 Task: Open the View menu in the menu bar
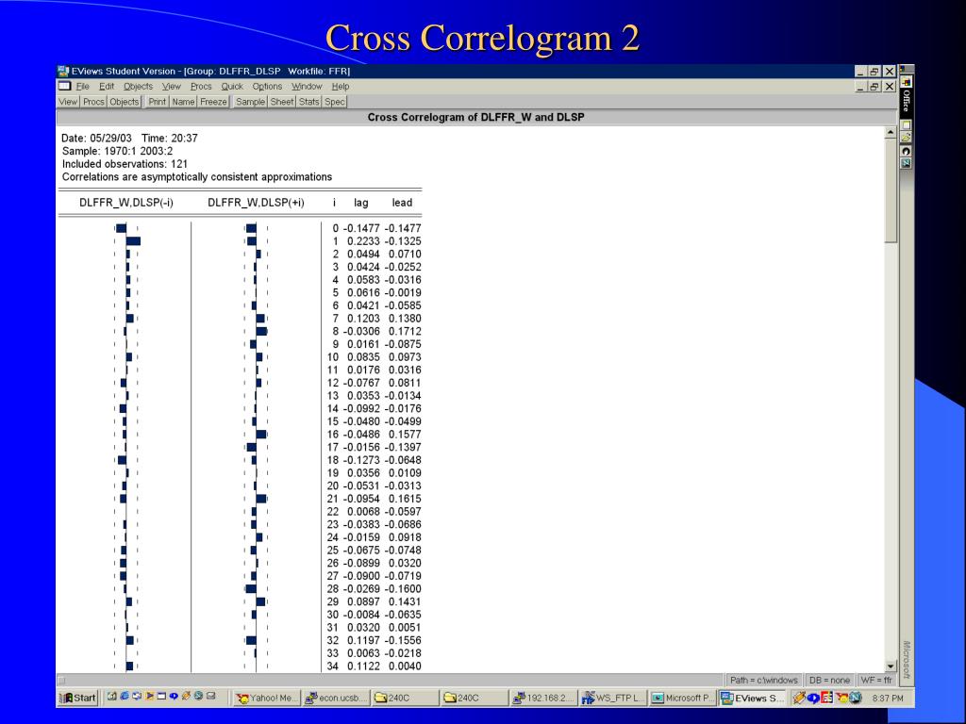172,87
